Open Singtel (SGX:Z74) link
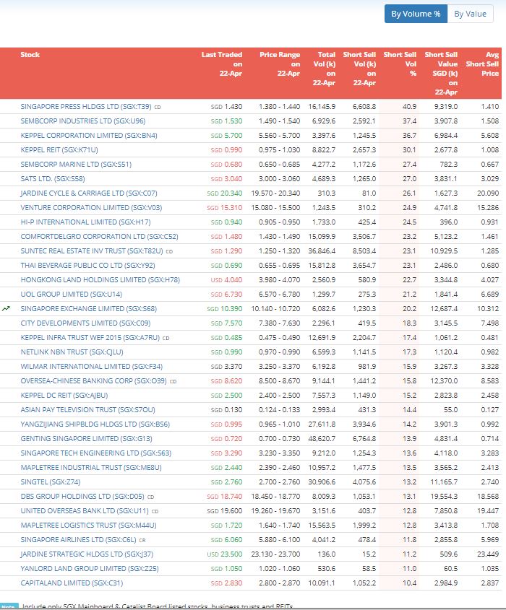This screenshot has width=506, height=610. [51, 482]
